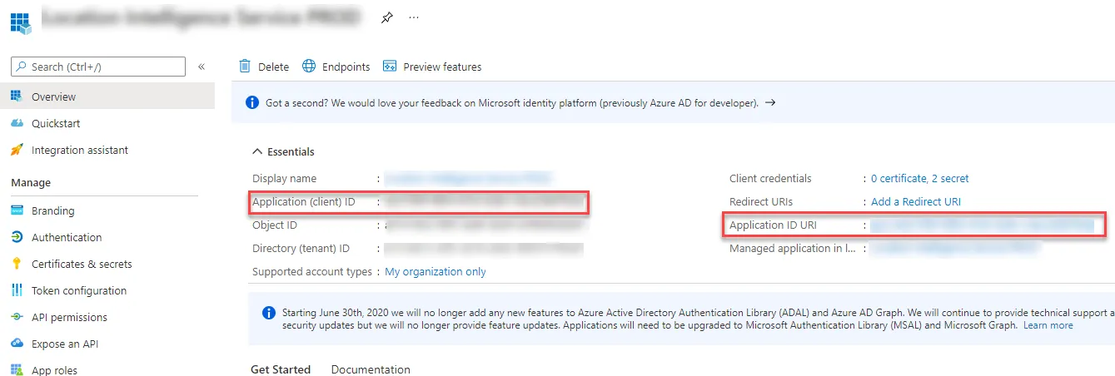Open Token configuration
This screenshot has width=1115, height=376.
(x=79, y=290)
